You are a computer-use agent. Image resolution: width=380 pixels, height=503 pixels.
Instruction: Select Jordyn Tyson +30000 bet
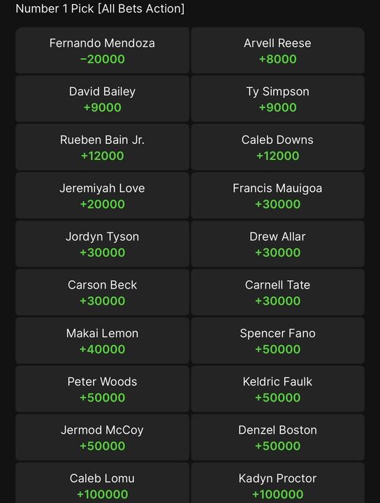pyautogui.click(x=102, y=244)
